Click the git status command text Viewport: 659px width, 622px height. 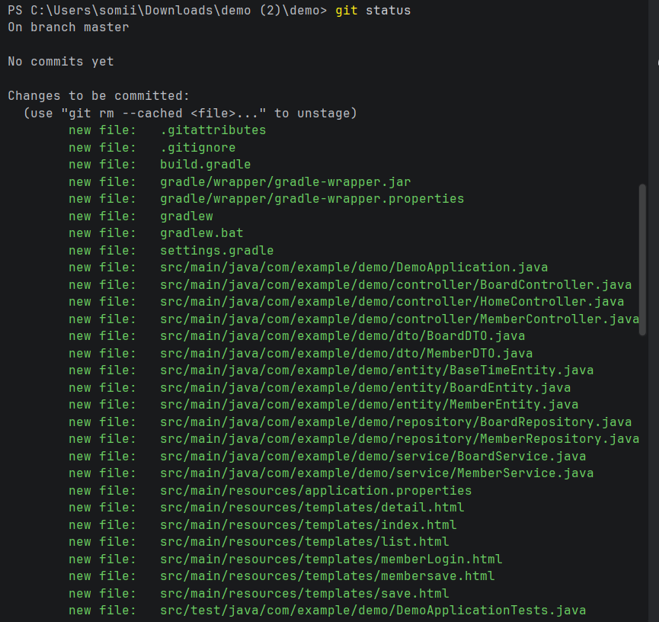[373, 10]
